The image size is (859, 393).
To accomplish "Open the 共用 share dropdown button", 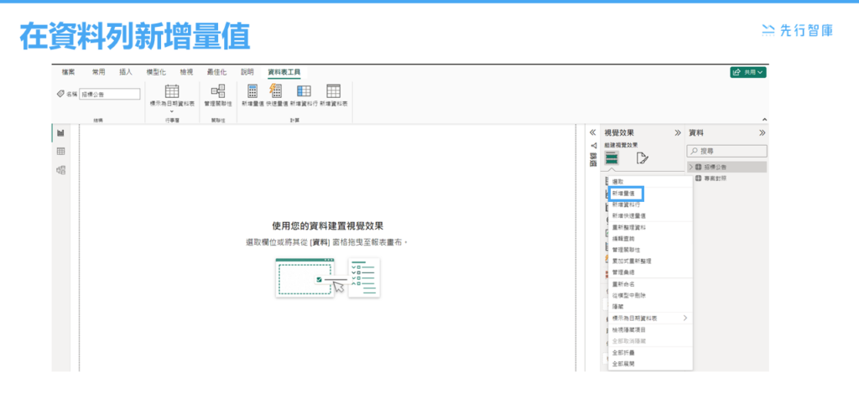I will pyautogui.click(x=747, y=72).
